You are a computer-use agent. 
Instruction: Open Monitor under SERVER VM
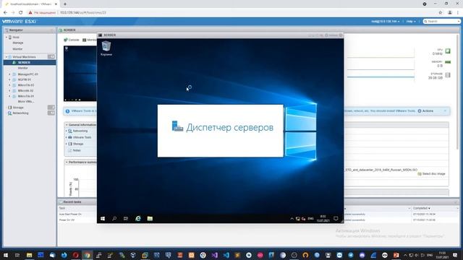click(22, 68)
